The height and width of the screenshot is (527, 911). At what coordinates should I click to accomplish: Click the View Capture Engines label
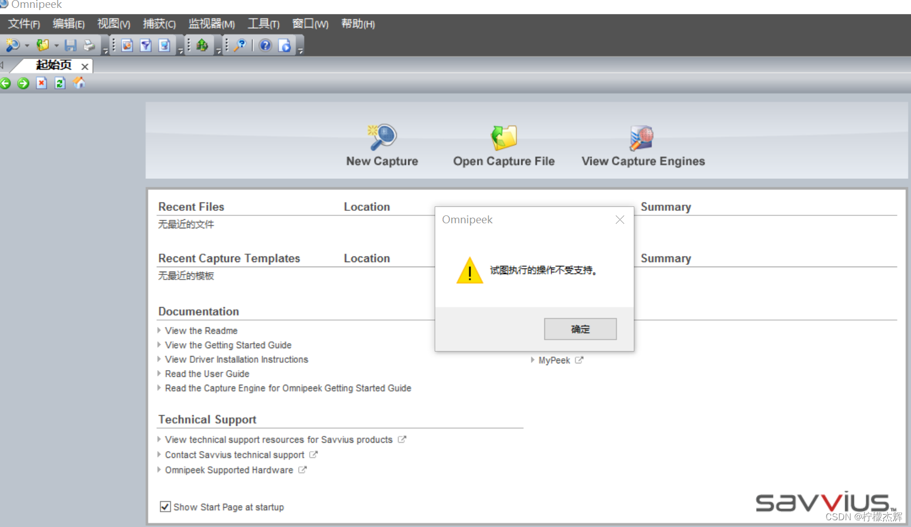643,161
